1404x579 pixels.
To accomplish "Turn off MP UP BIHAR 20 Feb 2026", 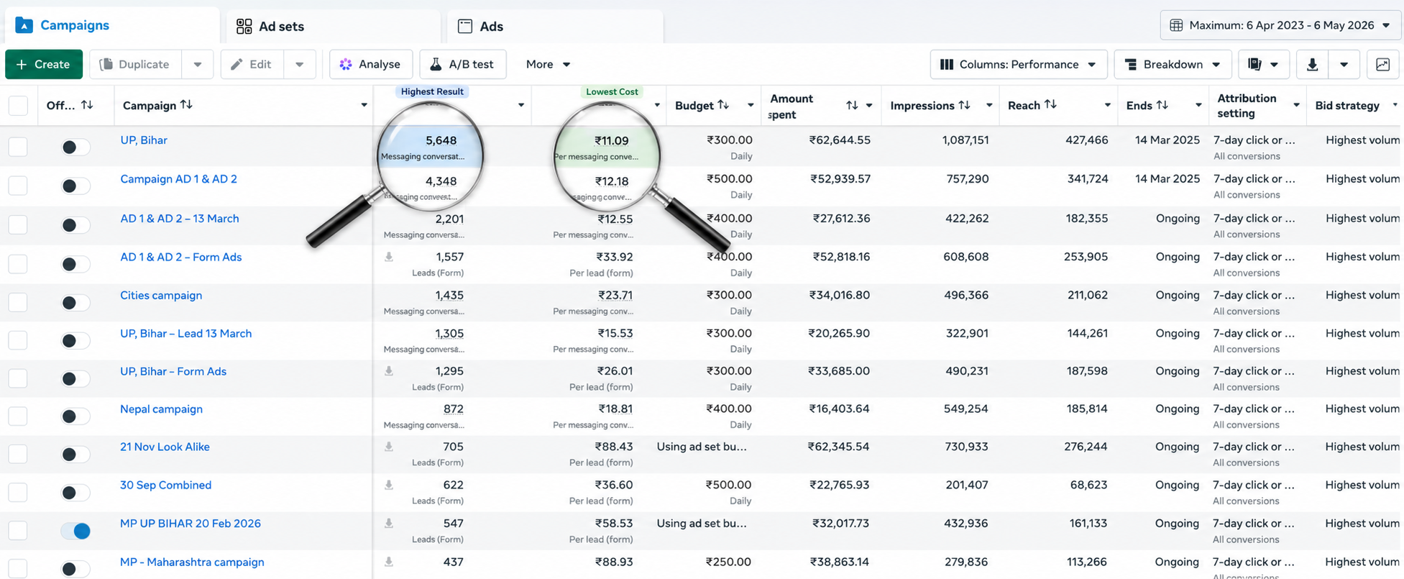I will tap(75, 531).
